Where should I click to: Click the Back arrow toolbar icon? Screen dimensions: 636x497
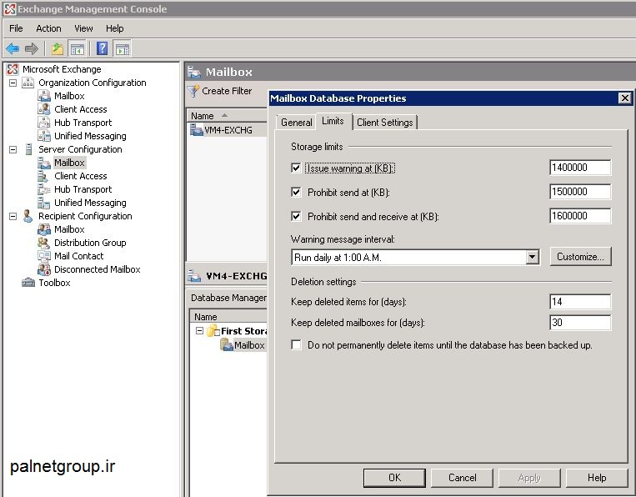click(x=13, y=49)
